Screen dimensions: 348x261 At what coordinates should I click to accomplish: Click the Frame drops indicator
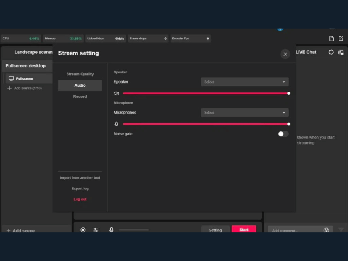148,38
